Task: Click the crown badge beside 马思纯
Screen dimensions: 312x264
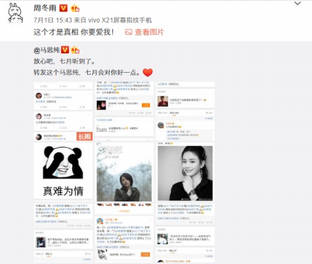Action: point(75,50)
